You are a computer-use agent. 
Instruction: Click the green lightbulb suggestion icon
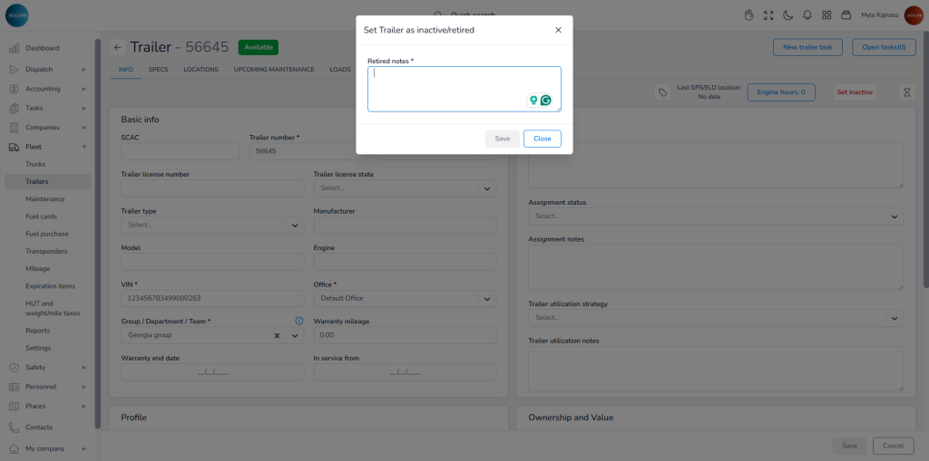pyautogui.click(x=533, y=101)
